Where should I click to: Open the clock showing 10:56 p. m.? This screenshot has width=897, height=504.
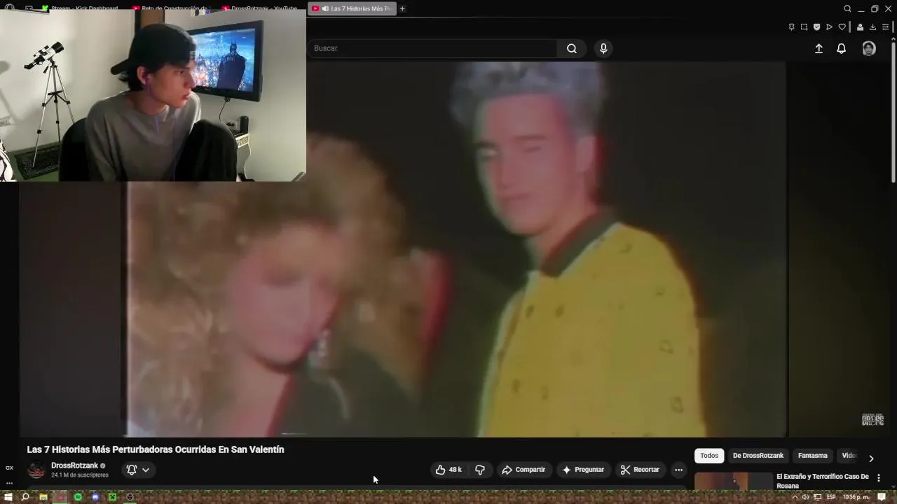[x=856, y=497]
